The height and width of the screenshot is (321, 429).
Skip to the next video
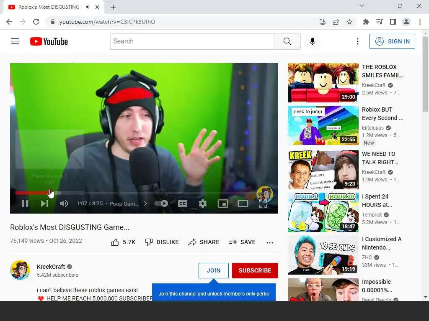44,204
